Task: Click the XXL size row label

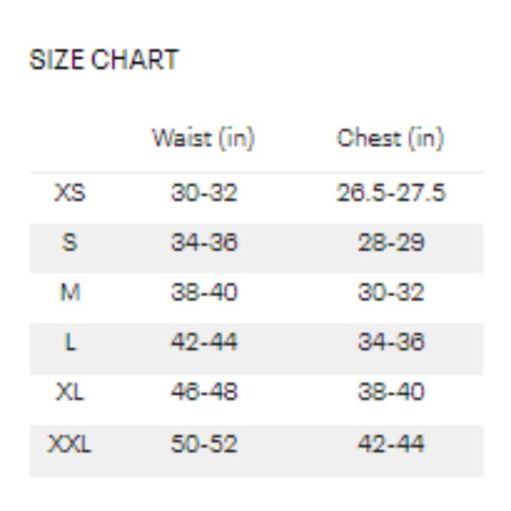Action: (70, 444)
